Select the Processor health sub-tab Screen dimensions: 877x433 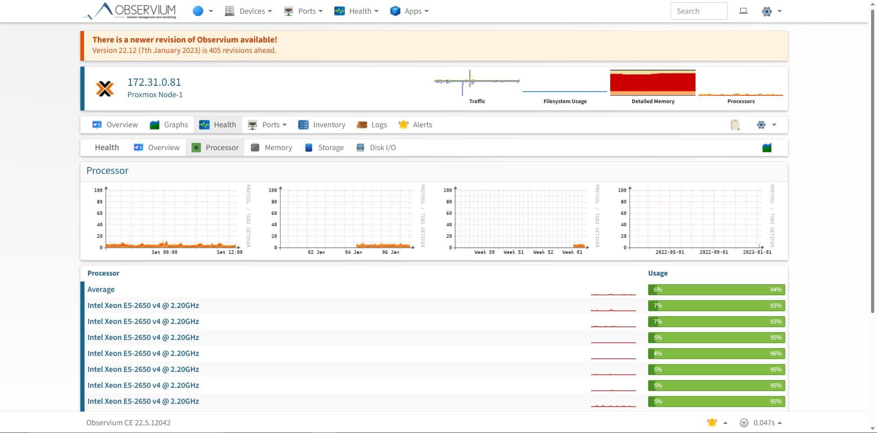coord(215,147)
